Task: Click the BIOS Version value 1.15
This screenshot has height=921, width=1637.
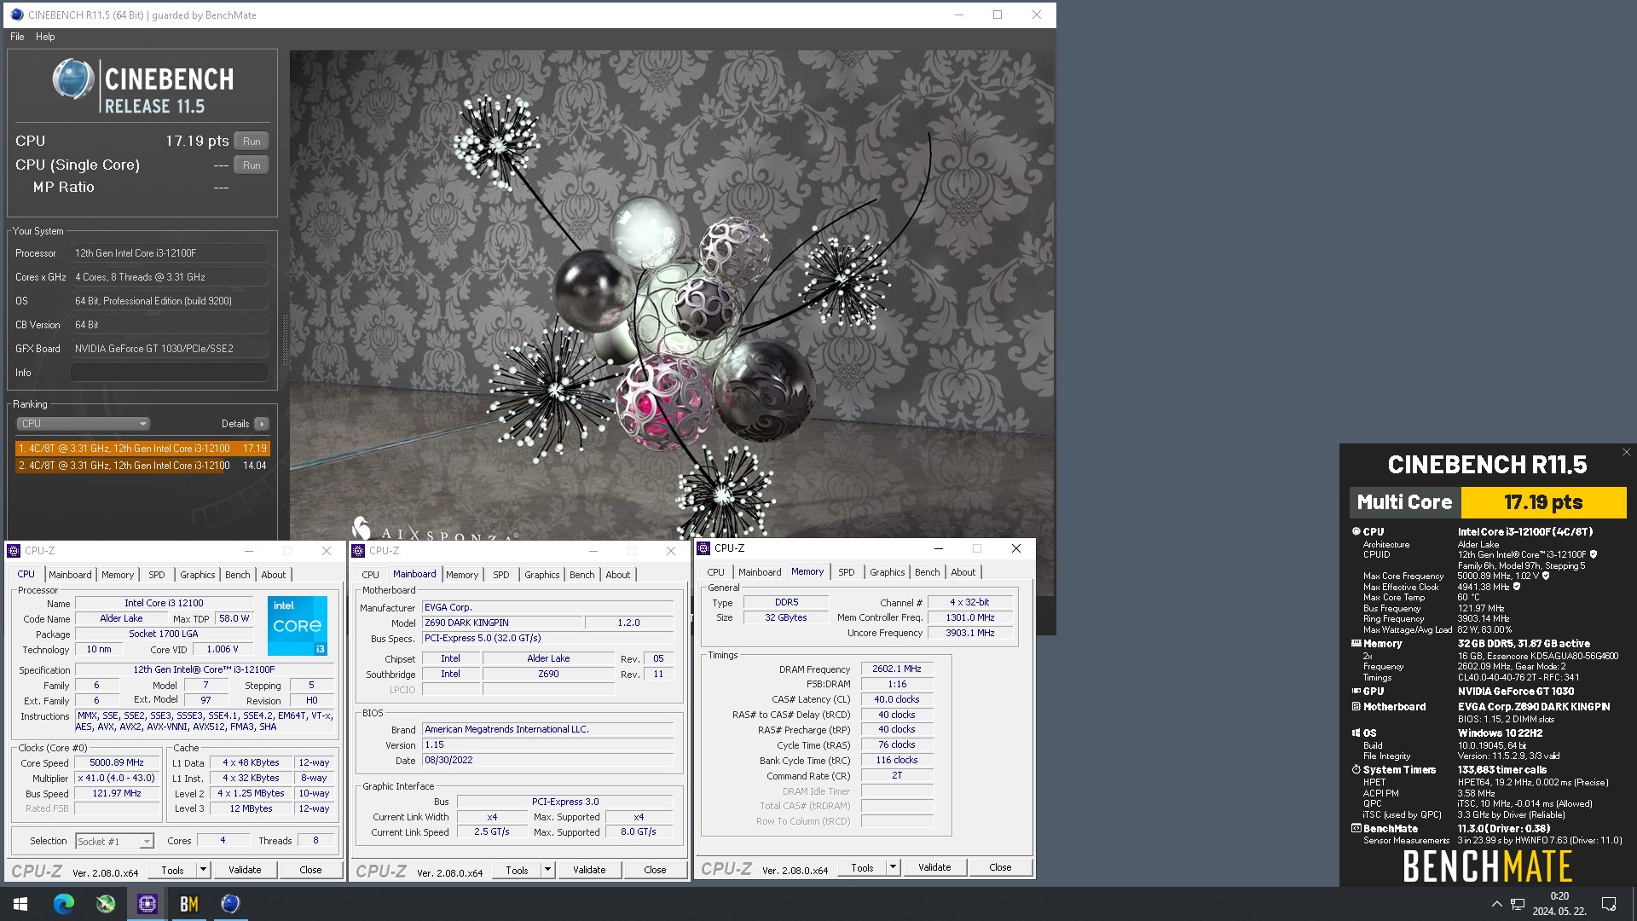Action: (x=547, y=744)
